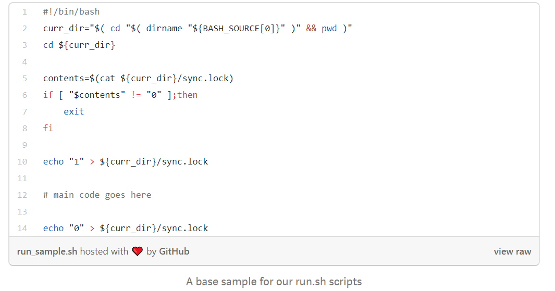
Task: Select line number 14 in the gutter
Action: tap(22, 228)
